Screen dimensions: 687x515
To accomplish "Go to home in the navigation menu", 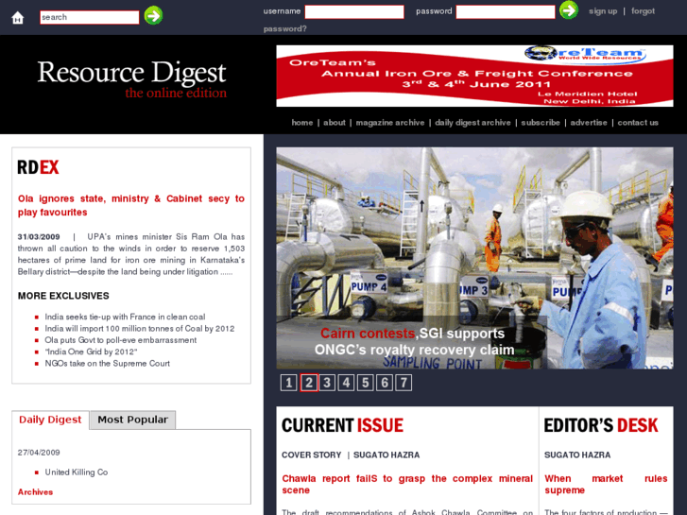I will click(302, 123).
